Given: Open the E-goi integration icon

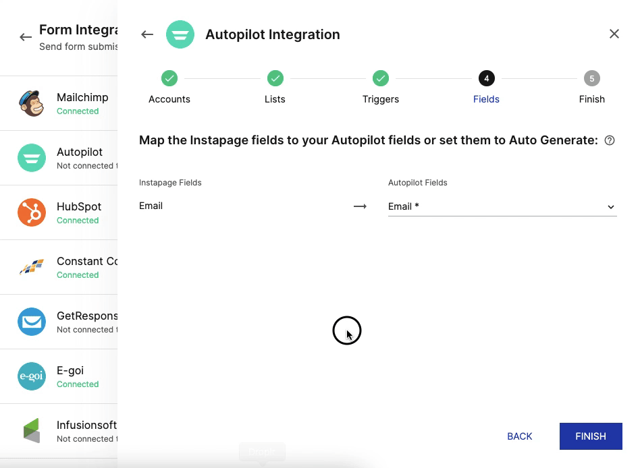Looking at the screenshot, I should 32,376.
